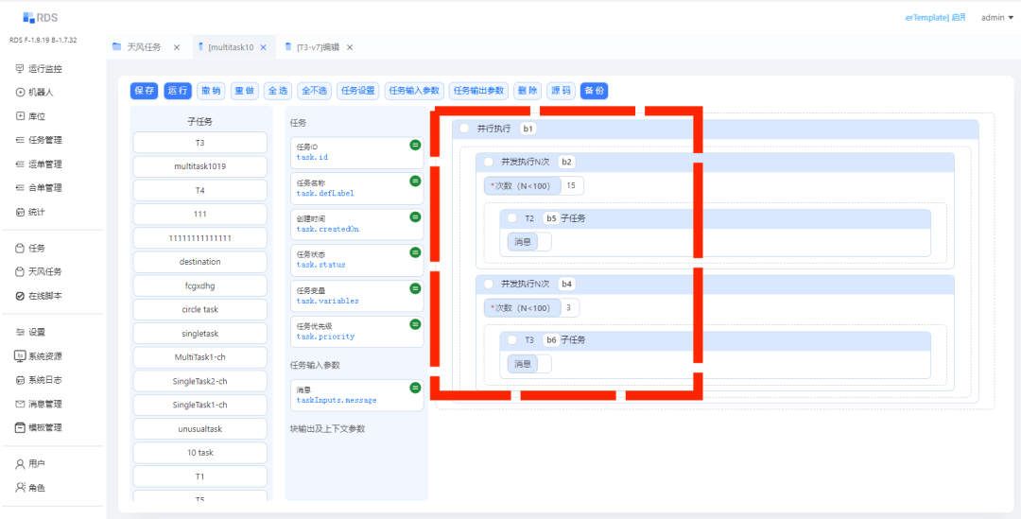The height and width of the screenshot is (519, 1021).
Task: Switch to the 天风任务 tab
Action: [143, 47]
